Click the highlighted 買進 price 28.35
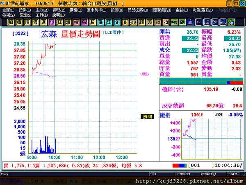The width and height of the screenshot is (246, 185). coord(190,38)
